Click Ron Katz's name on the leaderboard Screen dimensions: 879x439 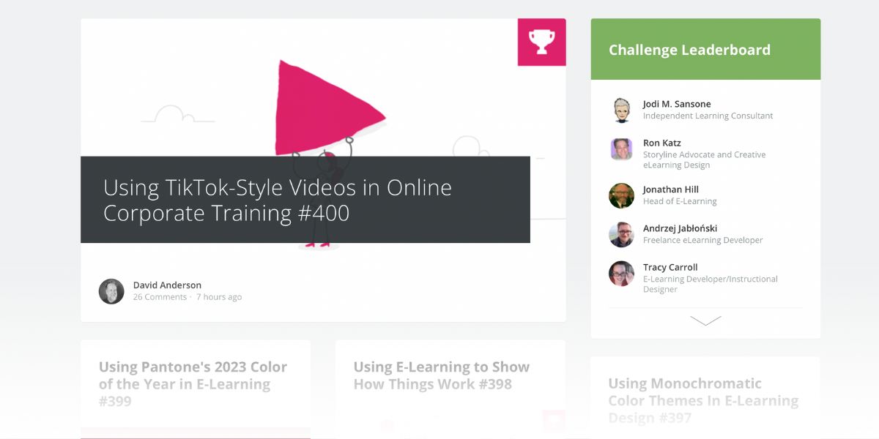pos(661,143)
